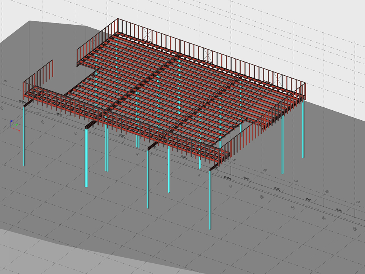The image size is (365, 274).
Task: Click the 8000 dimension between gridlines 12 and 13
Action: pos(340,210)
